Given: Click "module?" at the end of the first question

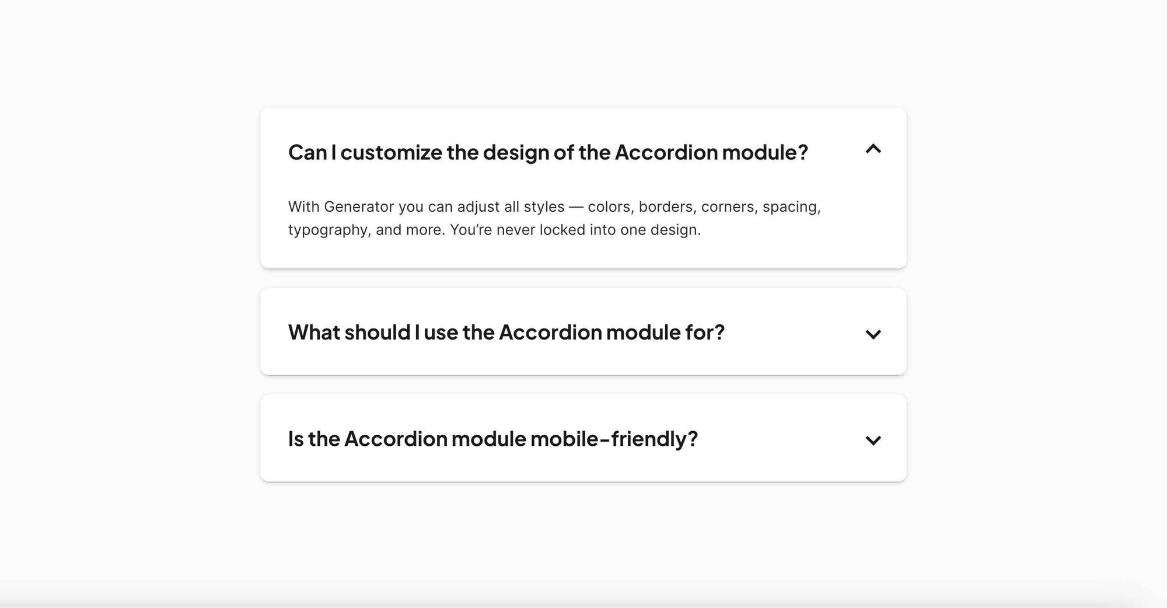Looking at the screenshot, I should tap(764, 152).
